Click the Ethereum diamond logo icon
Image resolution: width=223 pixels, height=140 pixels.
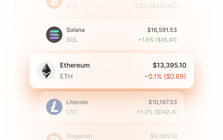(x=46, y=71)
